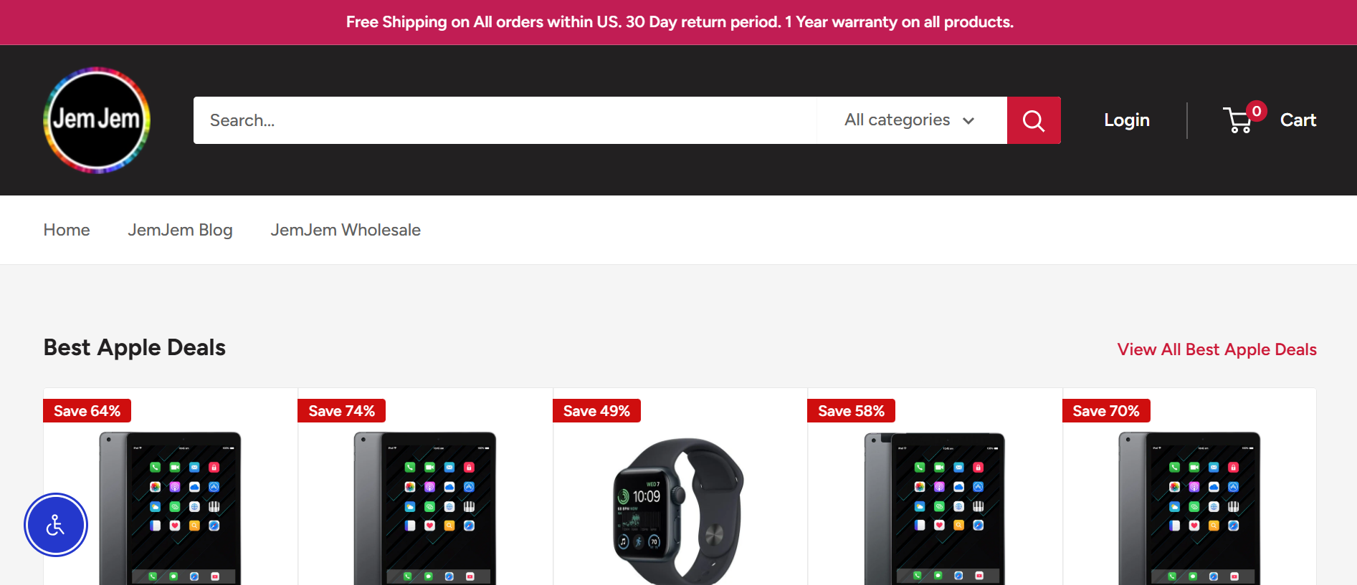The height and width of the screenshot is (585, 1357).
Task: Open the Cart text link
Action: coord(1298,120)
